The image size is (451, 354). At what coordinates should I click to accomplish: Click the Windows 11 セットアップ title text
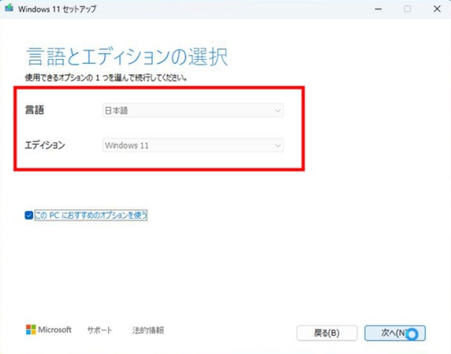(x=58, y=9)
